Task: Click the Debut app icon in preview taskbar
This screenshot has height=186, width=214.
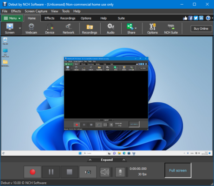Action: (134, 153)
